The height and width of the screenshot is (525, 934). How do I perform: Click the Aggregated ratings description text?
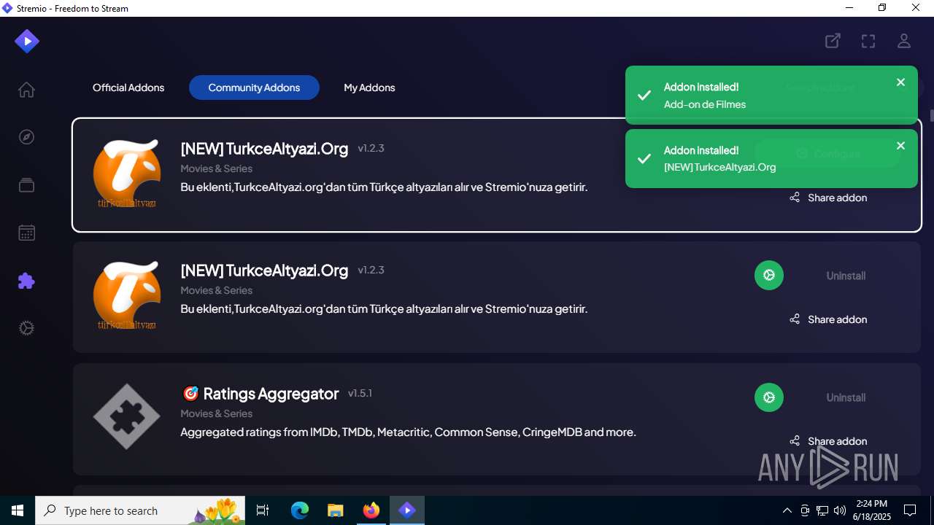tap(408, 432)
